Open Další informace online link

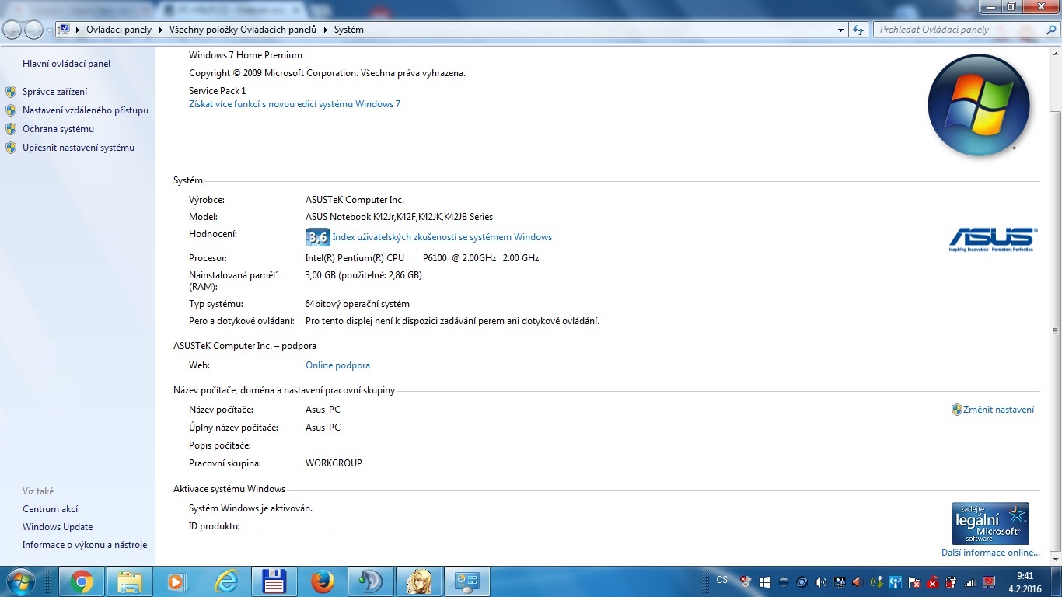990,553
